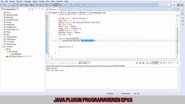Expand the JRE System Library node
Image resolution: width=185 pixels, height=104 pixels.
coord(5,57)
